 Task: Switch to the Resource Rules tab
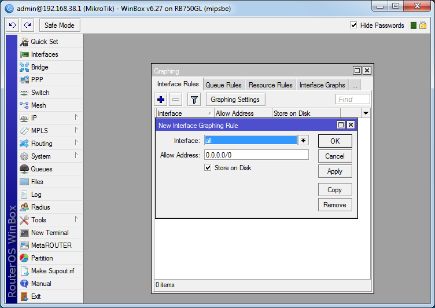[271, 85]
